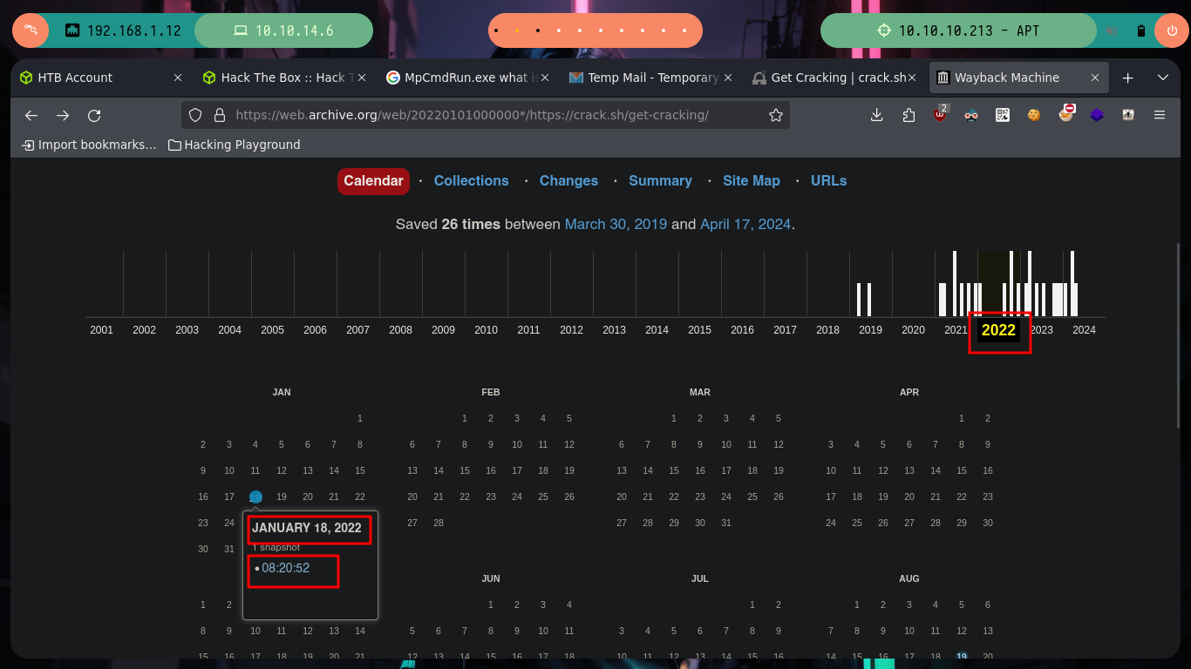This screenshot has width=1191, height=669.
Task: Click the power button in top bar
Action: tap(1170, 30)
